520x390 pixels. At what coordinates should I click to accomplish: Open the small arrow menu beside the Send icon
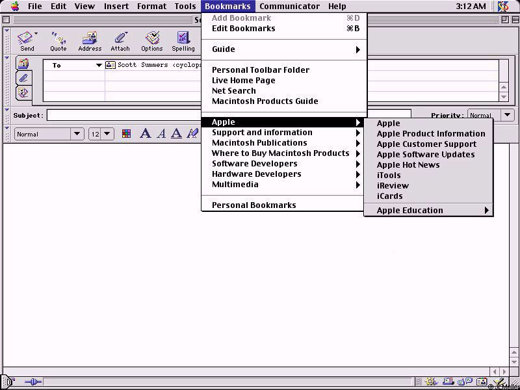(36, 34)
